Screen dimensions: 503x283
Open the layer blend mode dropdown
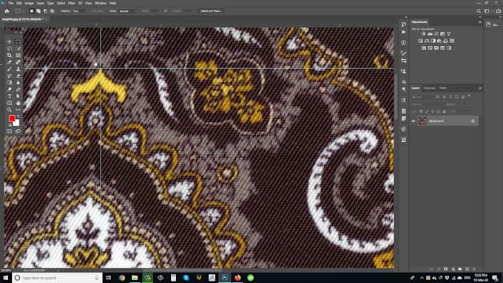pos(427,104)
